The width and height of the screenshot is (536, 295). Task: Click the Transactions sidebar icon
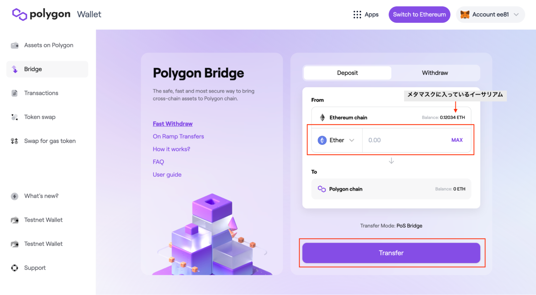pos(15,93)
